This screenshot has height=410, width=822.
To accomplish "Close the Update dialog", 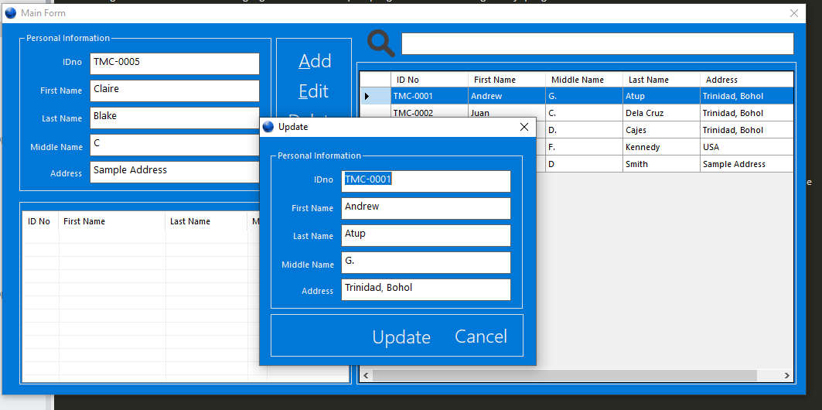I will [524, 127].
